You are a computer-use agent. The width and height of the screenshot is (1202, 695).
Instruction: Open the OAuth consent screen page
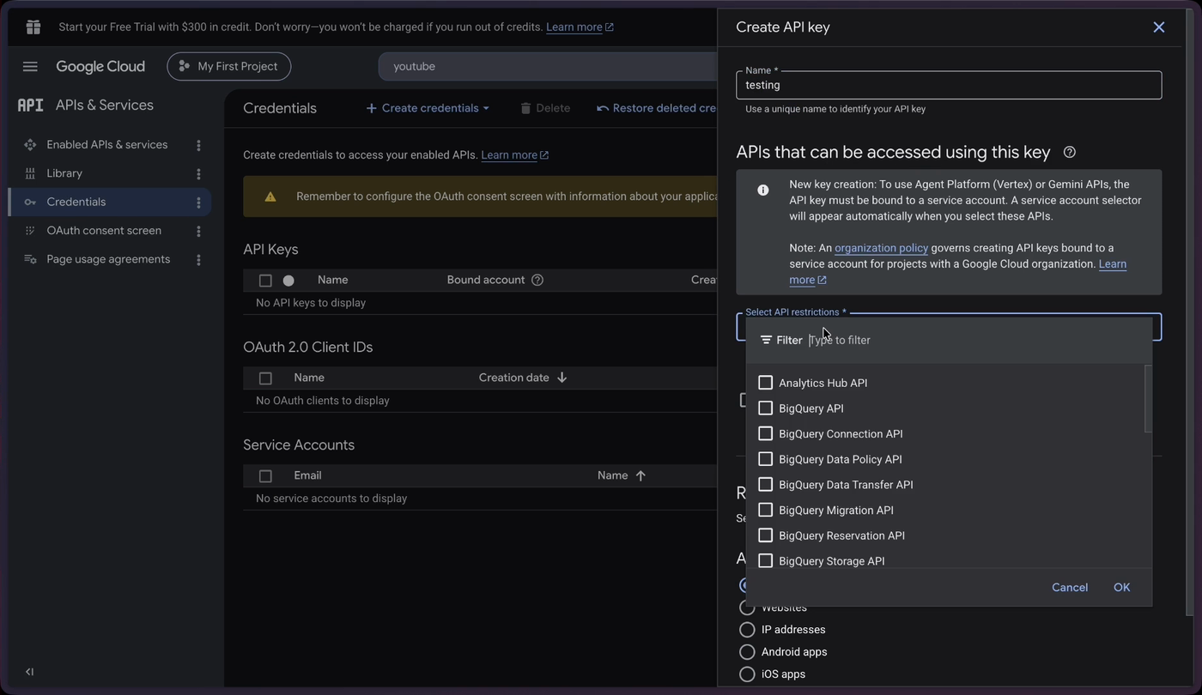(x=104, y=231)
